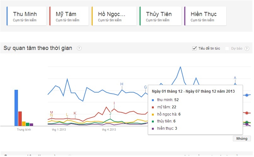Click the help icon beside the section title

[x=79, y=48]
